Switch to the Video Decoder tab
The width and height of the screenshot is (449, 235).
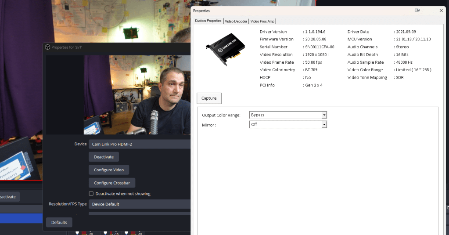click(236, 21)
